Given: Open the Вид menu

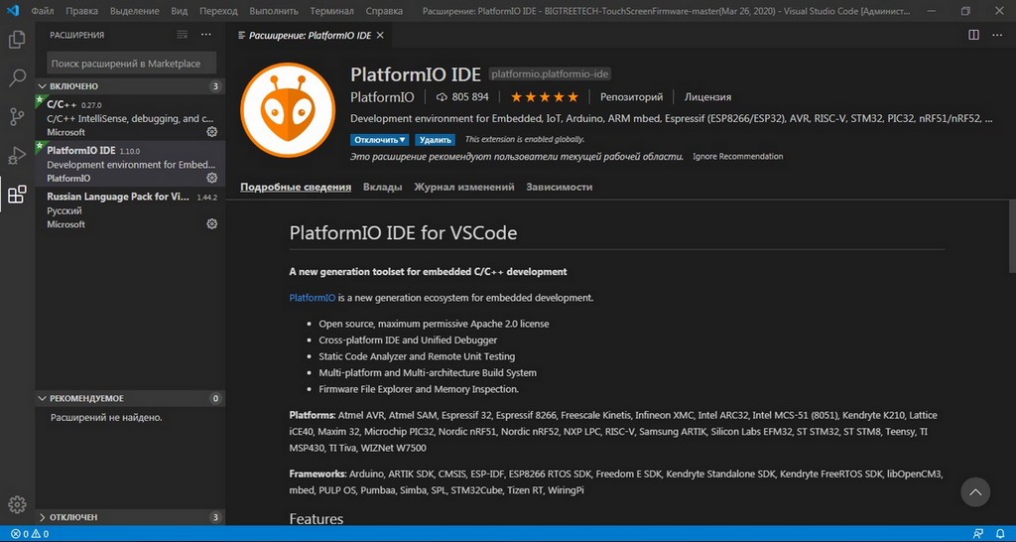Looking at the screenshot, I should [180, 11].
